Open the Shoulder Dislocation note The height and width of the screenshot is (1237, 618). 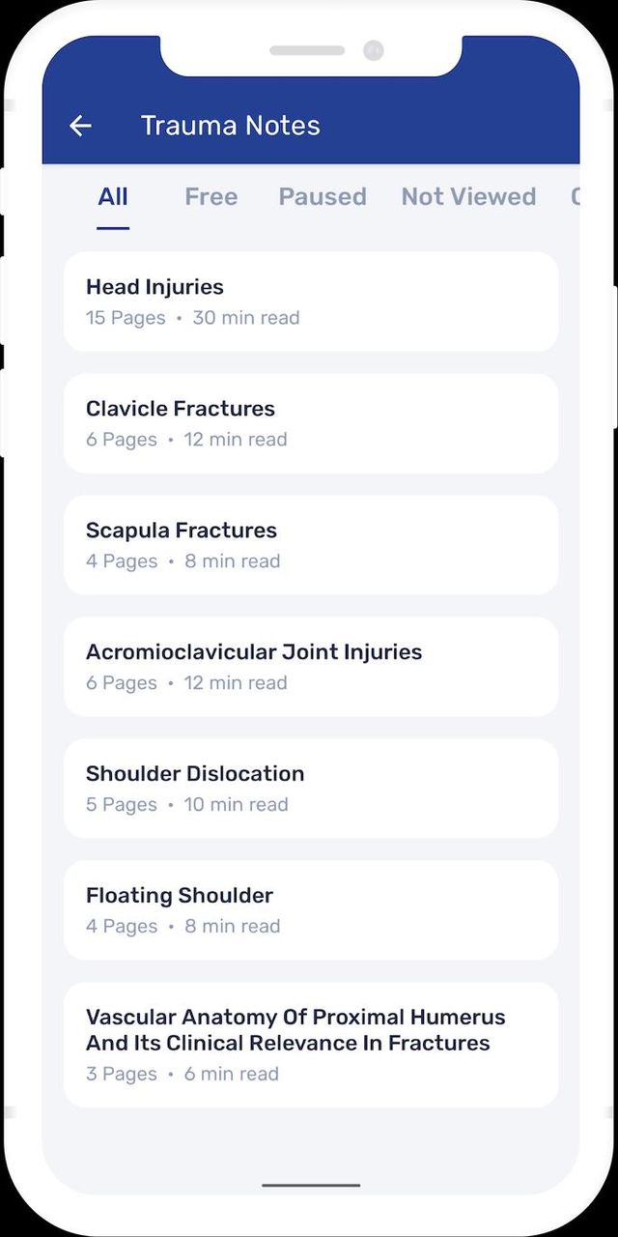[309, 787]
